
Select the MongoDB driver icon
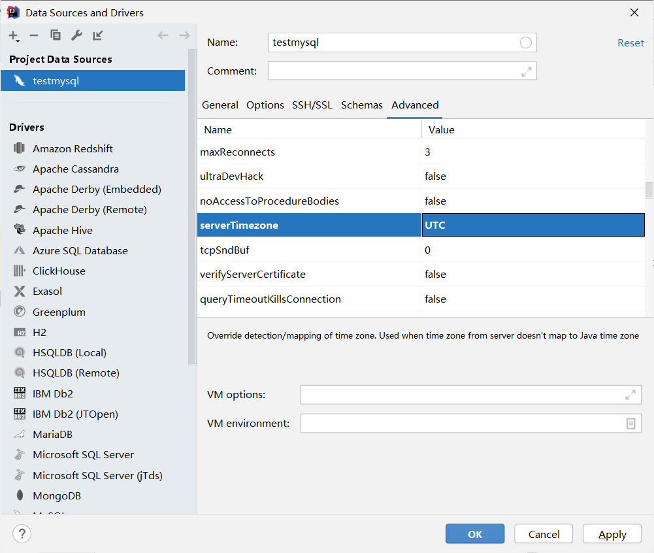point(21,495)
